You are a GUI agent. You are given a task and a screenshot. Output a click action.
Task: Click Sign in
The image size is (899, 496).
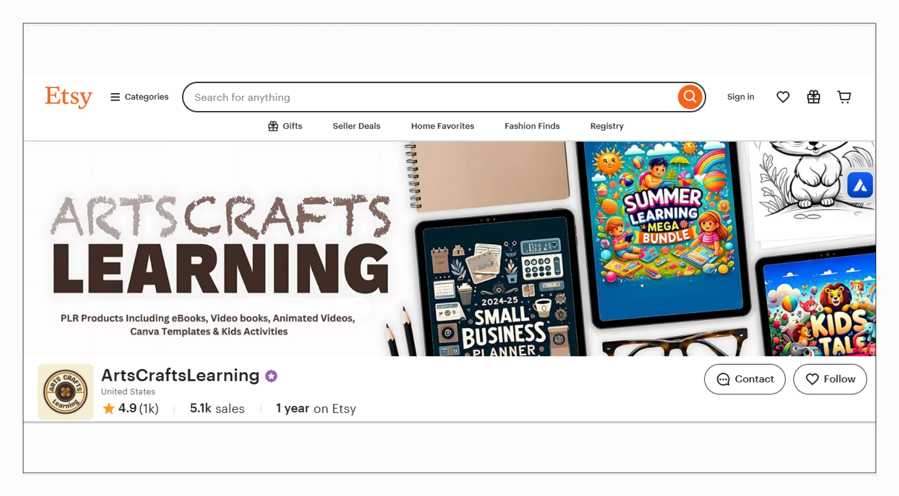740,97
